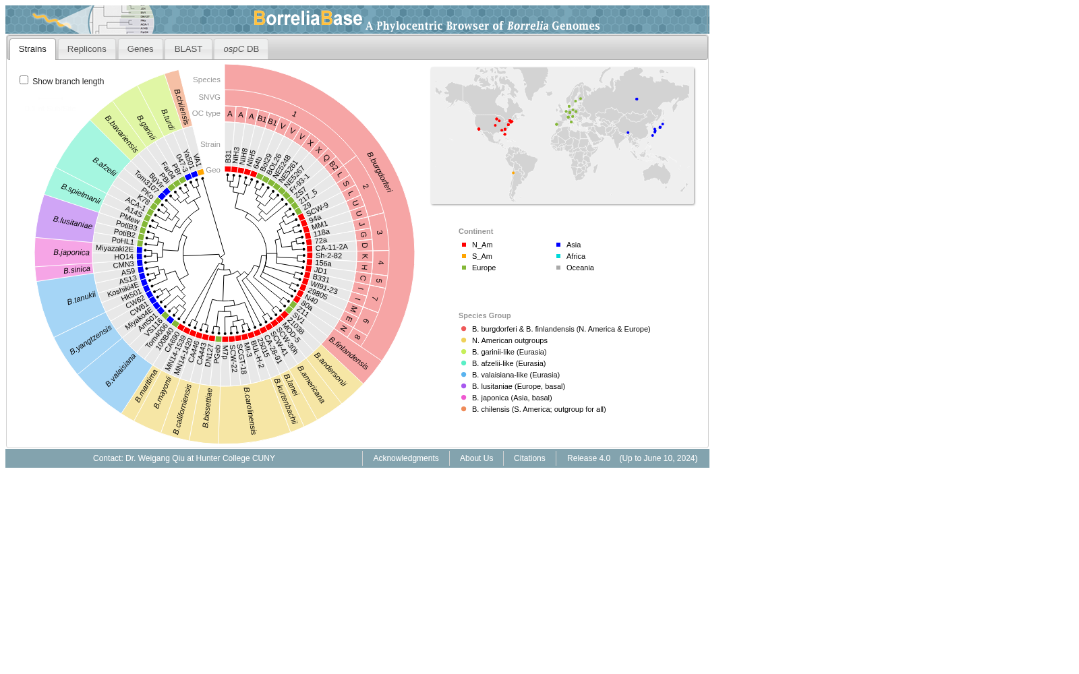Select the orange S_Am continent swatch
Viewport: 1079px width, 674px height.
pos(464,256)
